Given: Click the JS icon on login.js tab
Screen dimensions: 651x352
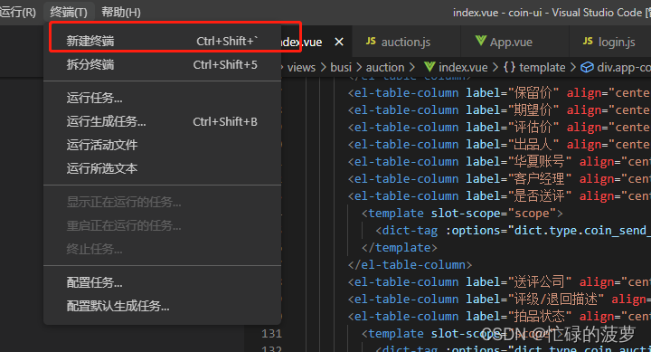Looking at the screenshot, I should coord(588,41).
